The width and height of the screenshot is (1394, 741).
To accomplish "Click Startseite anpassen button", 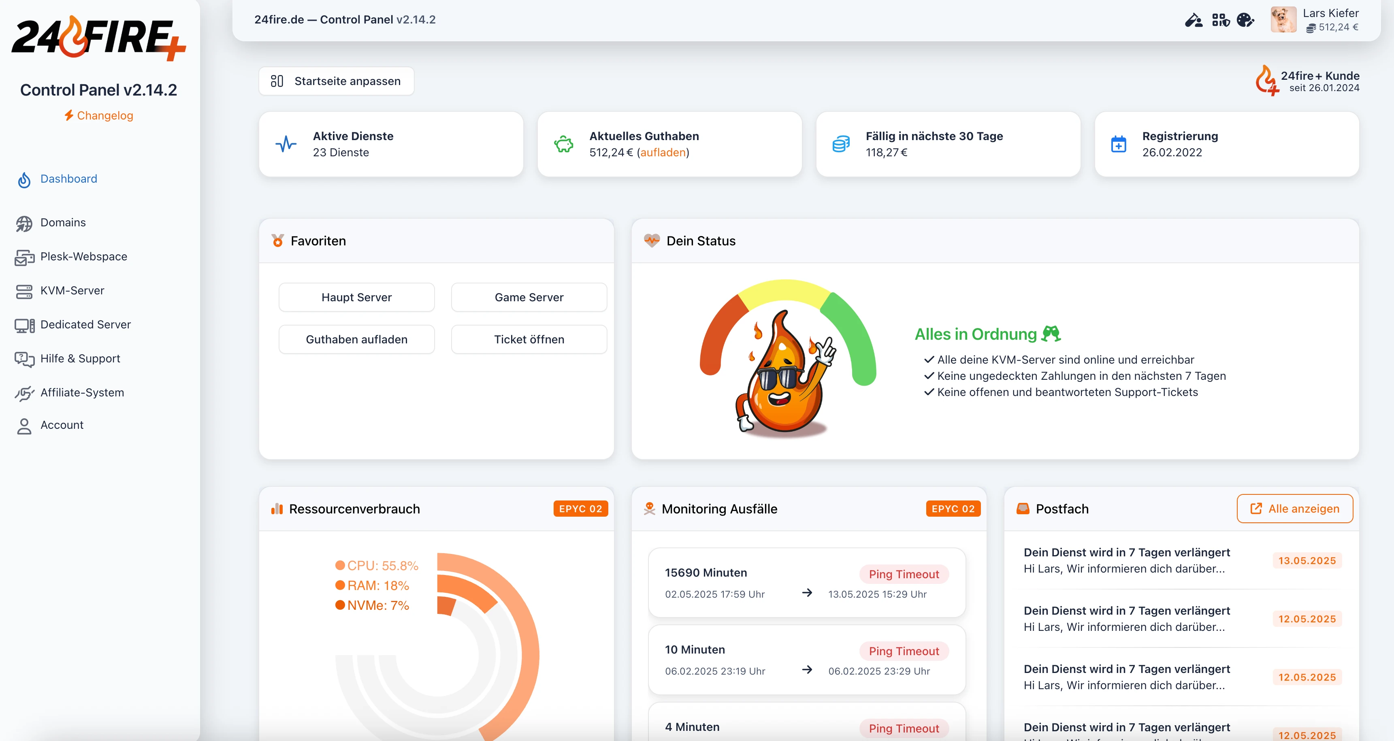I will click(336, 81).
